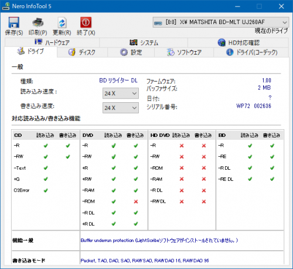This screenshot has width=293, height=269.
Task: Minimize the Nero InfoTool window
Action: click(x=237, y=6)
